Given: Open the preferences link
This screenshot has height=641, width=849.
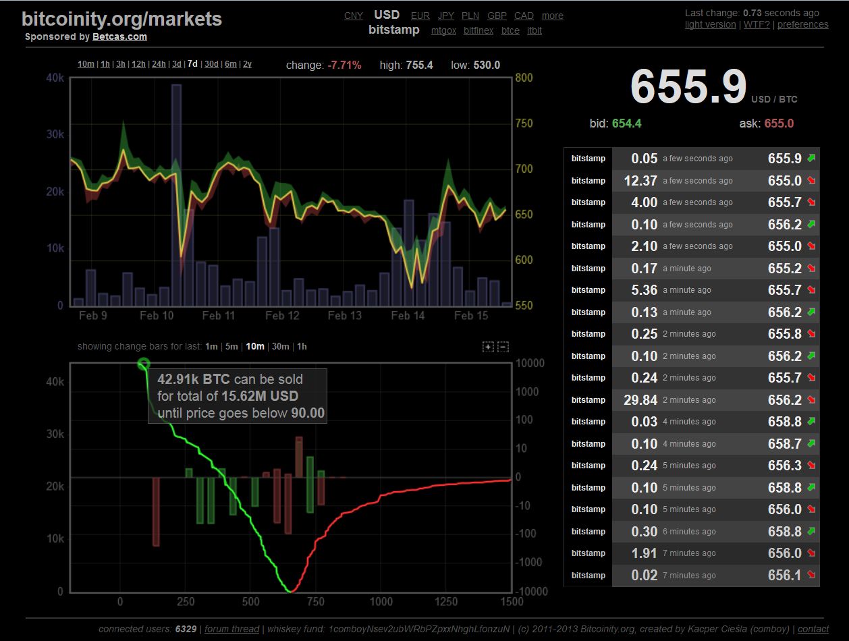Looking at the screenshot, I should (802, 24).
